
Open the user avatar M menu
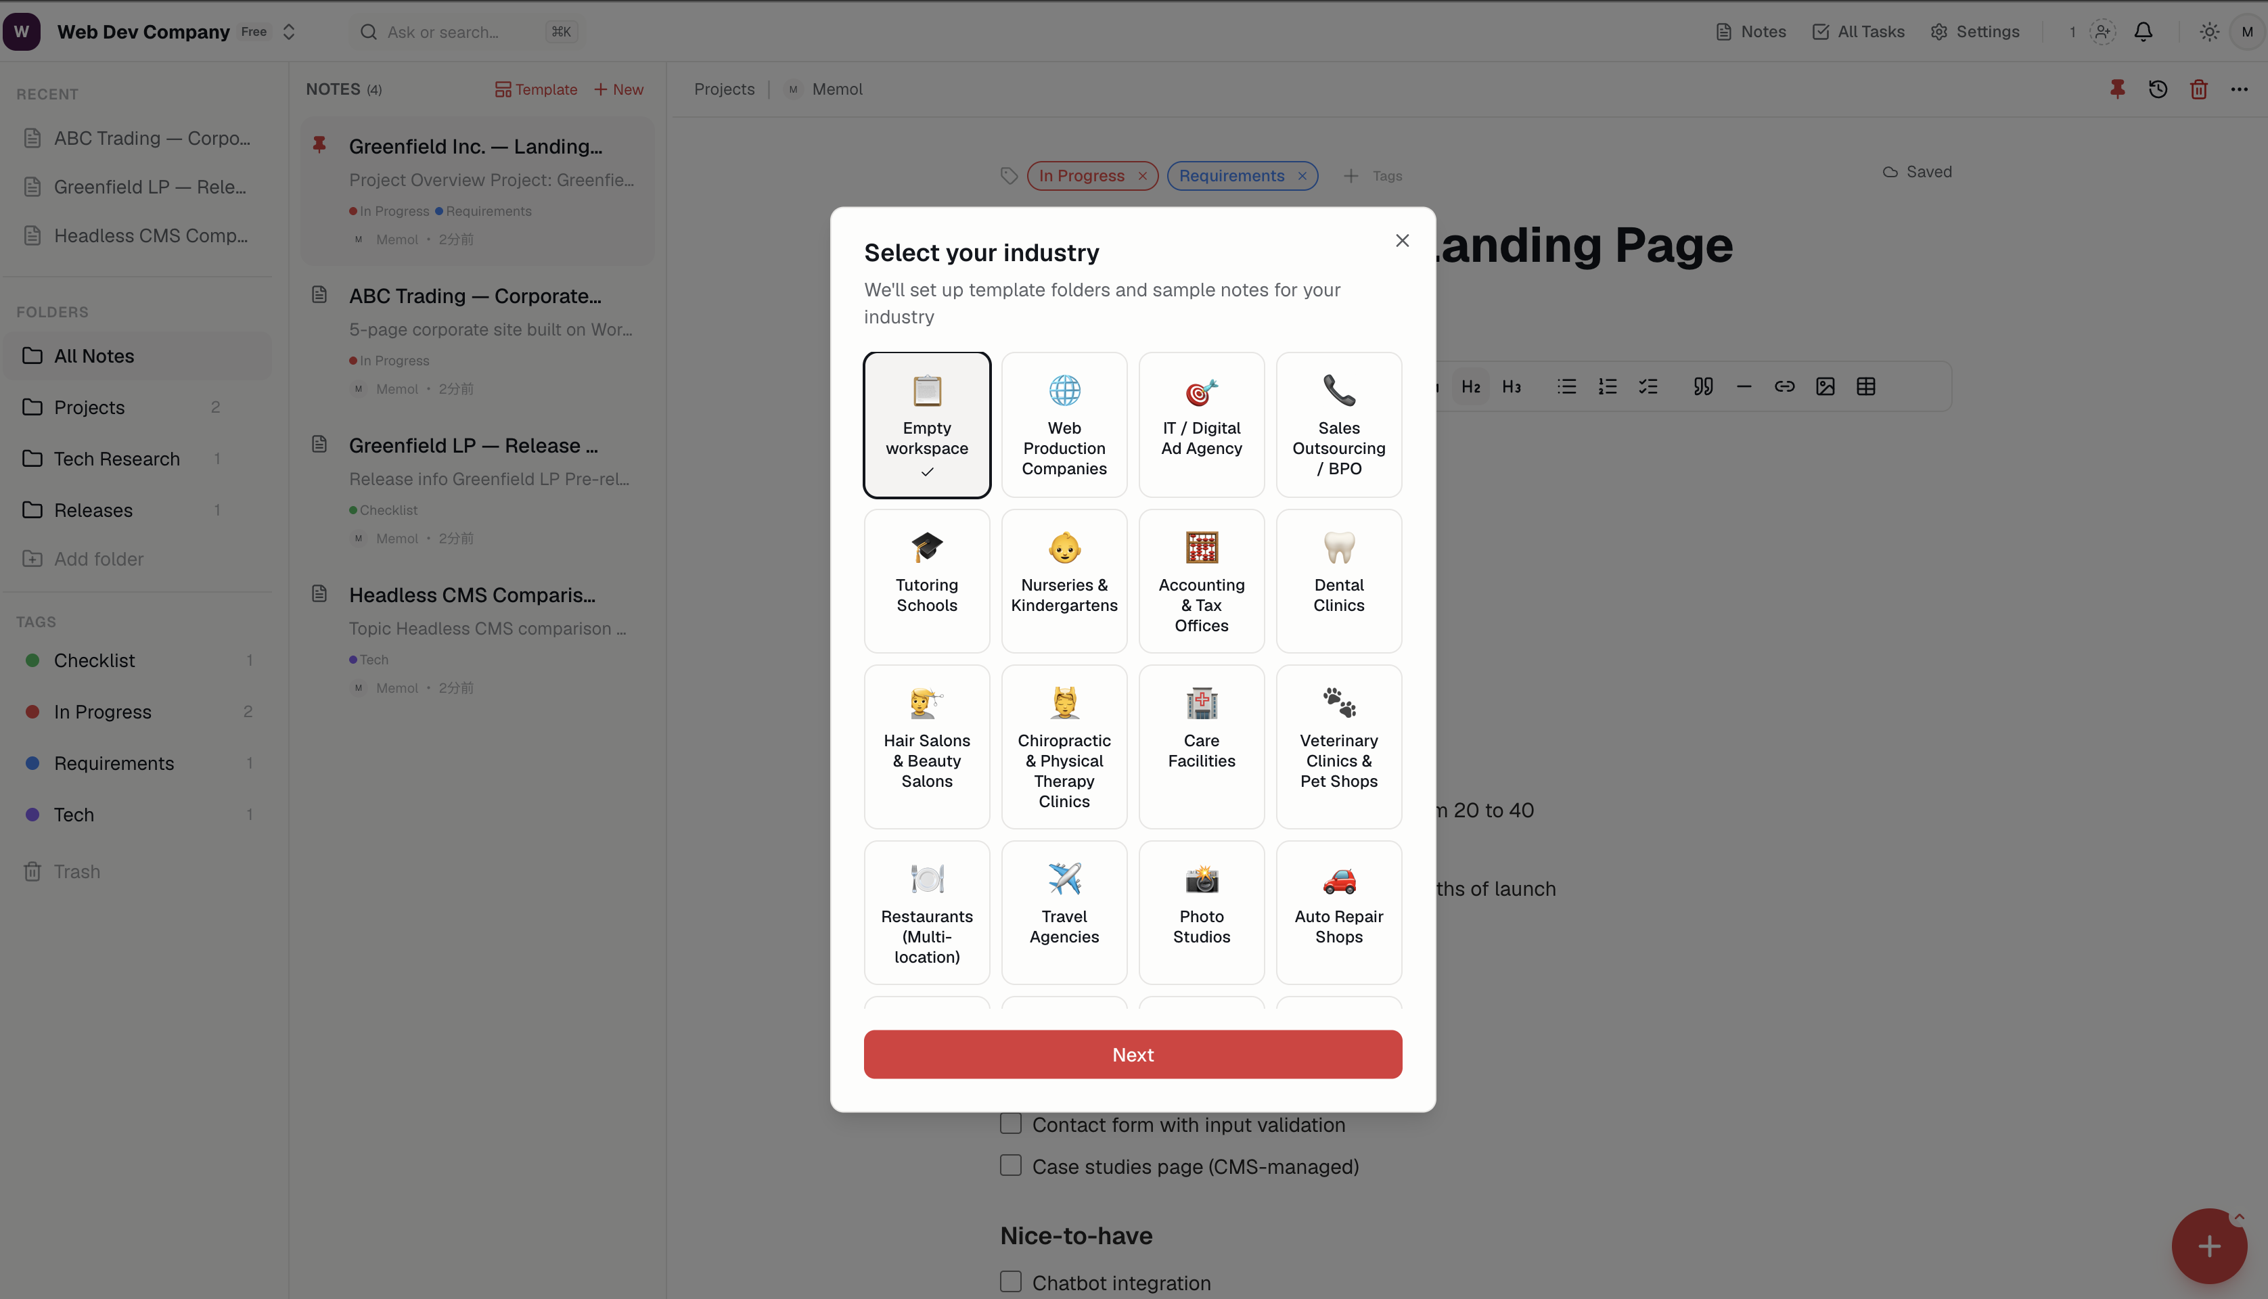click(2246, 32)
